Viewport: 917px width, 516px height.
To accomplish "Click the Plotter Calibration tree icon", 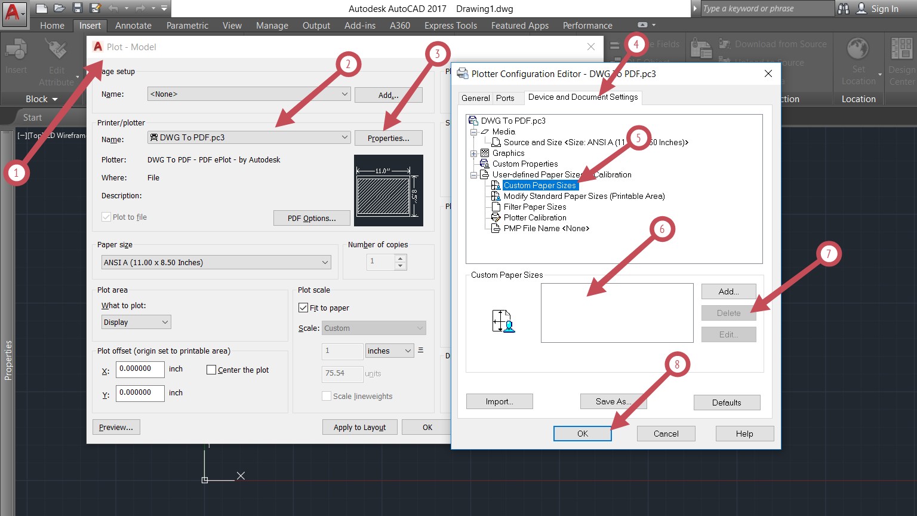I will pos(496,217).
